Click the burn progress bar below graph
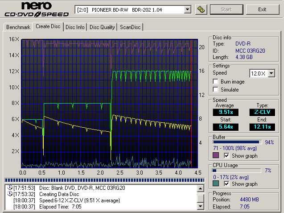This screenshot has width=284, height=213. [104, 180]
